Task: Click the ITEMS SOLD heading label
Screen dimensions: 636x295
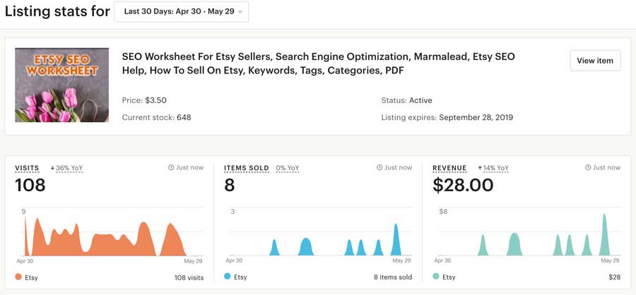Action: [246, 168]
